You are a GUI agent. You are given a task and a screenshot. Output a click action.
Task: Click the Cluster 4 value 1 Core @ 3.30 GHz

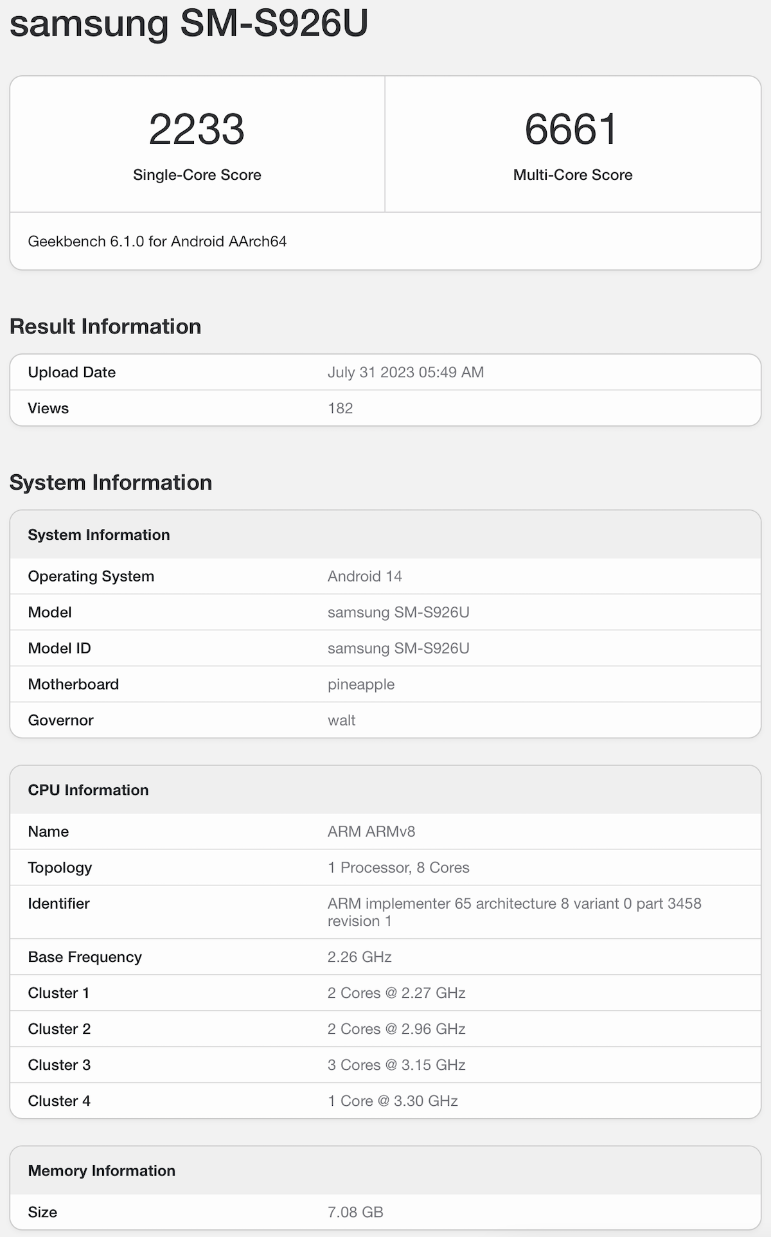coord(393,1101)
